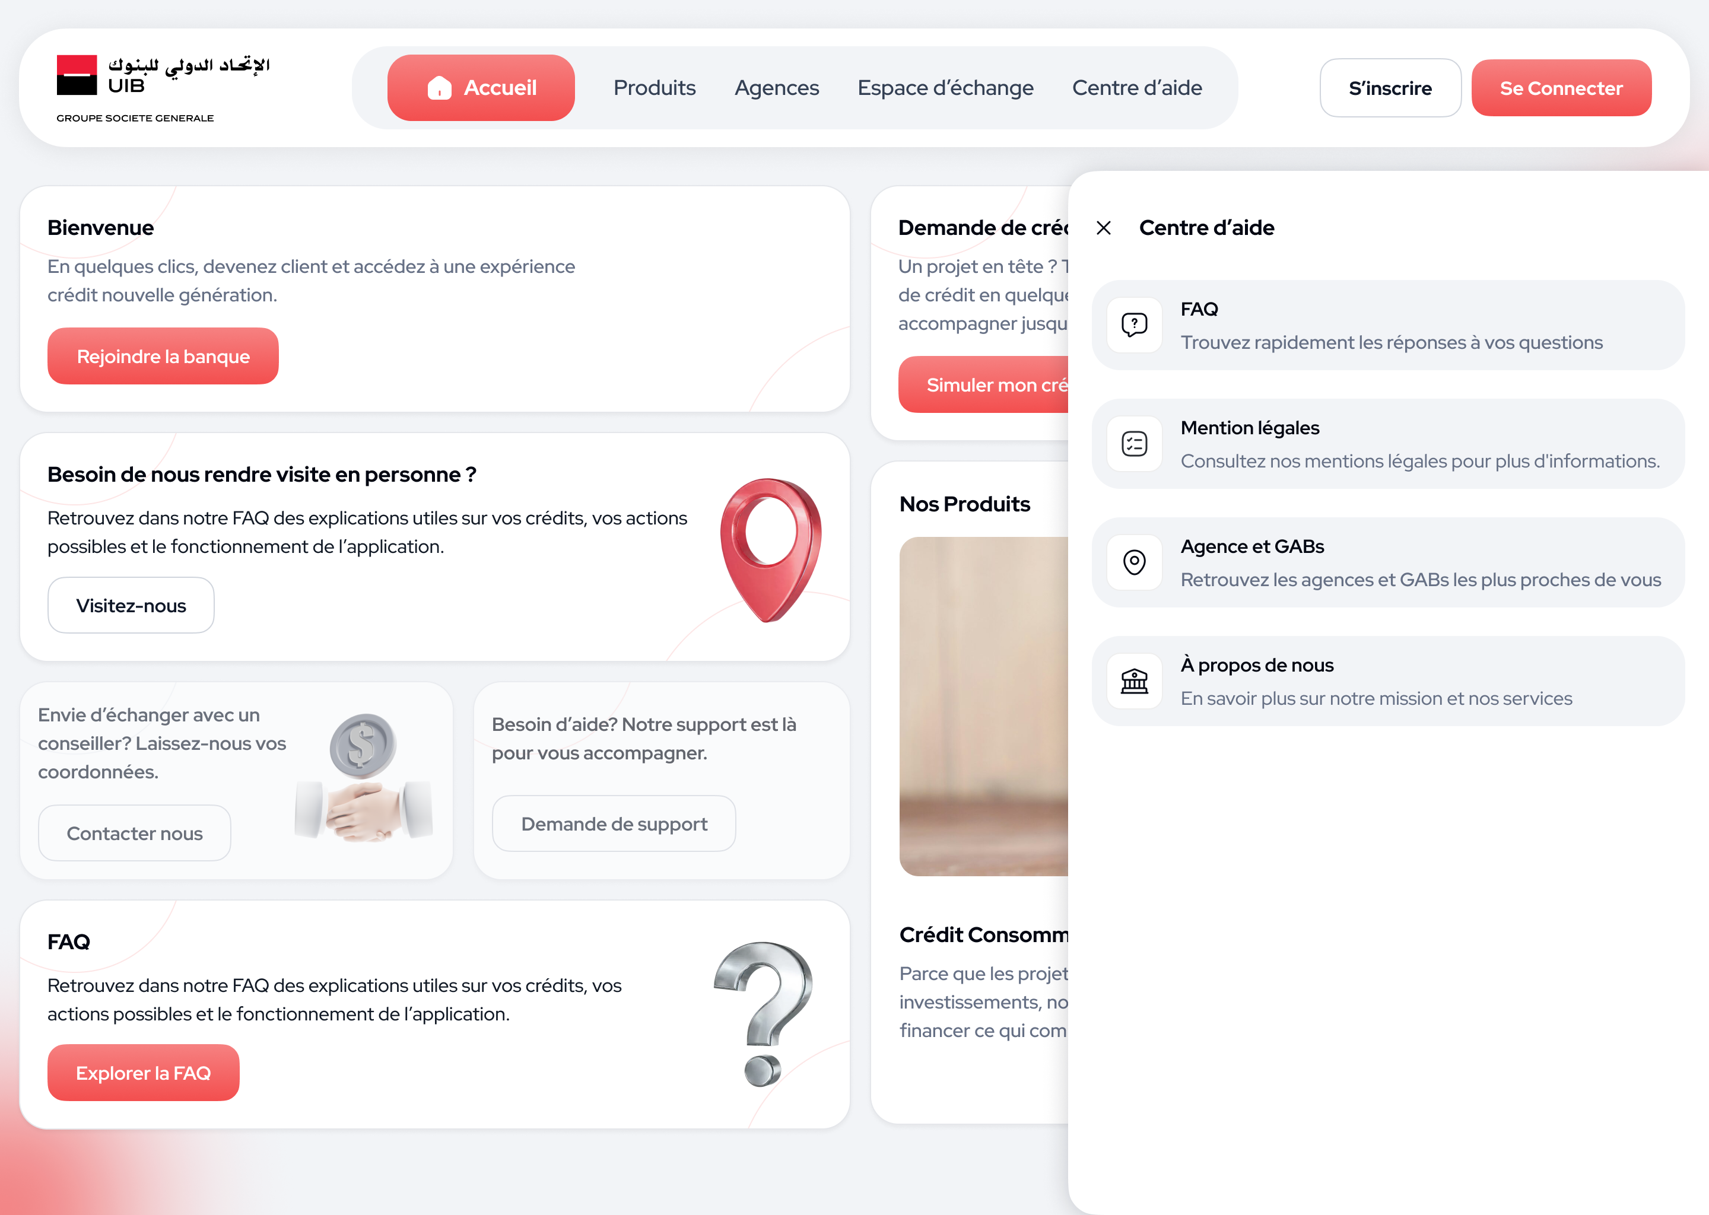This screenshot has height=1215, width=1709.
Task: Open the Agences menu item
Action: (x=777, y=88)
